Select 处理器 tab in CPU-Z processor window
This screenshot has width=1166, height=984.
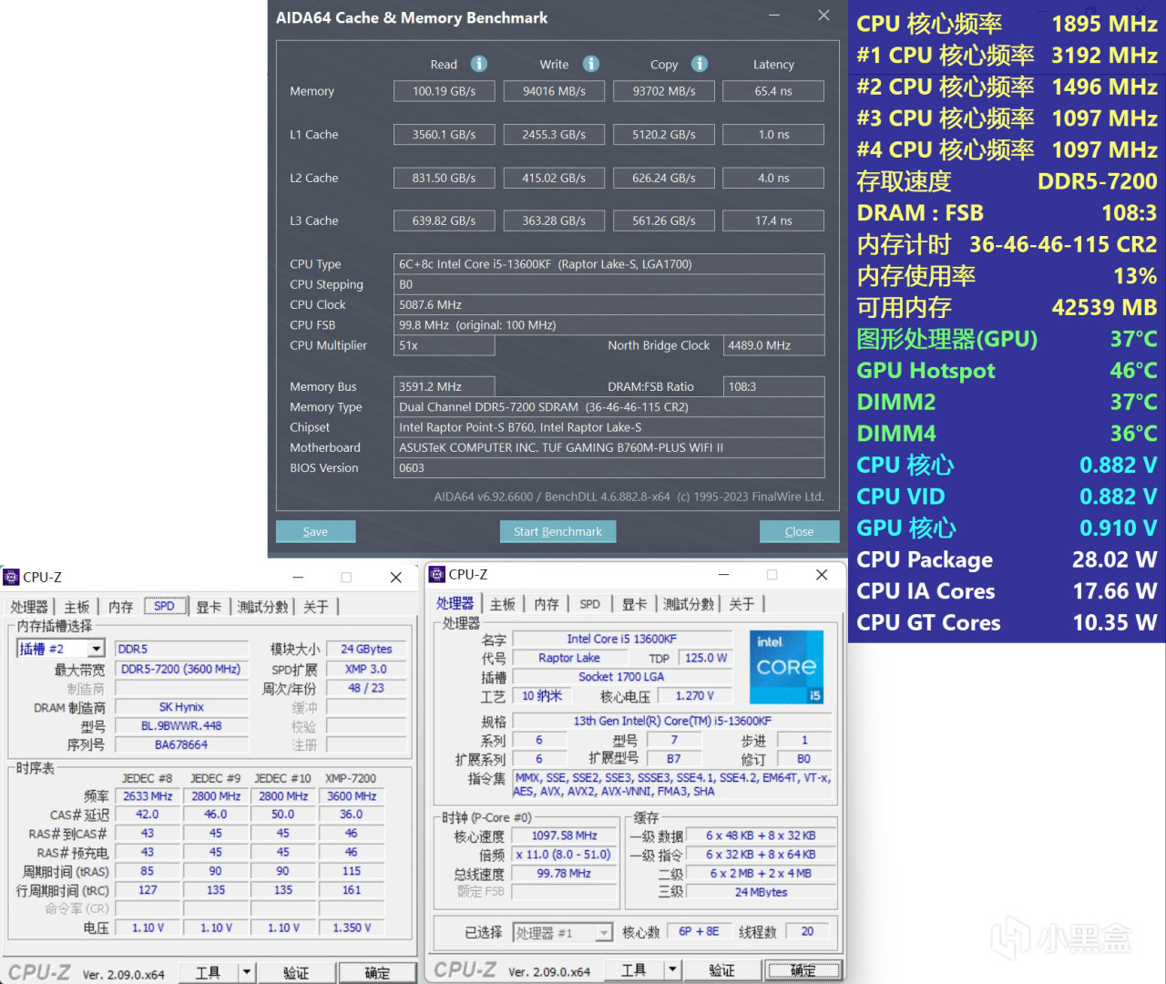click(x=455, y=603)
